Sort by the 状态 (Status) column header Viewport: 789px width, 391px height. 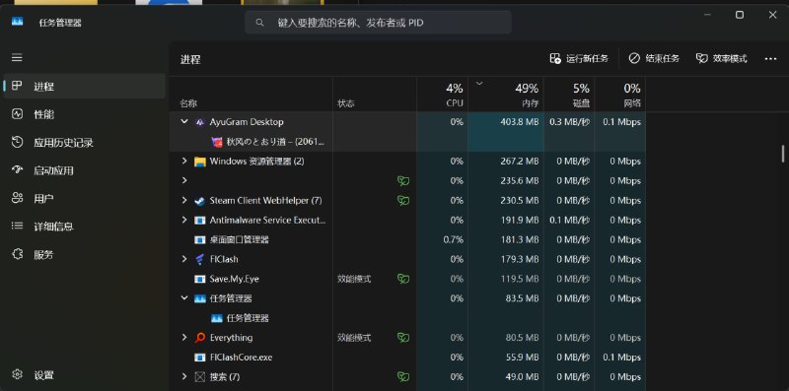coord(375,95)
